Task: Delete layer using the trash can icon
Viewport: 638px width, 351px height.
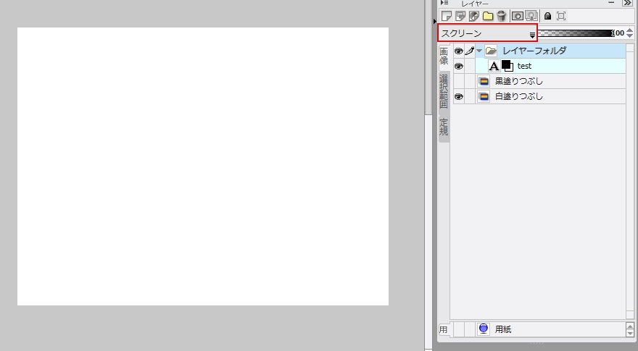Action: [501, 16]
